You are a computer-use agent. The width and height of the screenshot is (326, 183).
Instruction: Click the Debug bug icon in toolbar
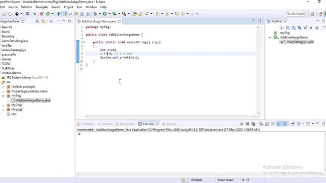(x=95, y=14)
